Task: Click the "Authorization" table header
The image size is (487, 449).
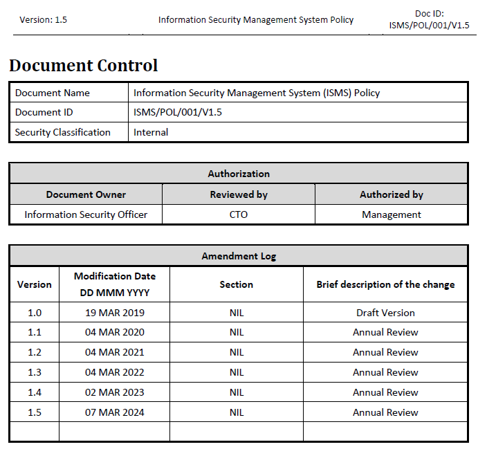Action: 239,174
